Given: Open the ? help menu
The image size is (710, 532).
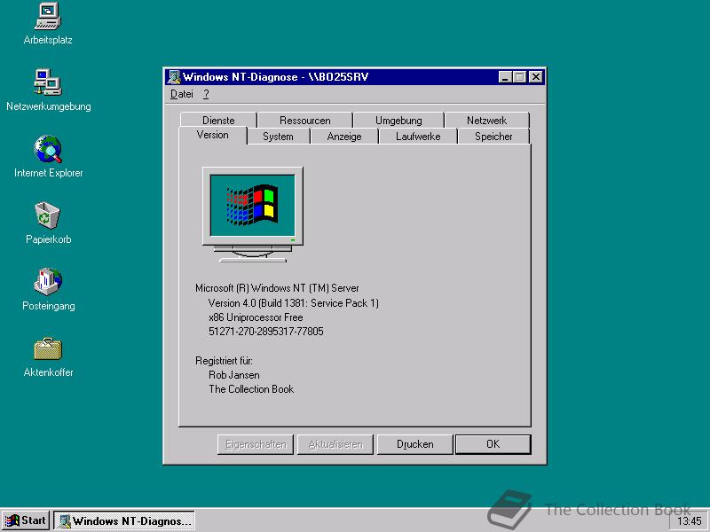Looking at the screenshot, I should [x=206, y=94].
